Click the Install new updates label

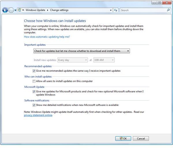45,60
